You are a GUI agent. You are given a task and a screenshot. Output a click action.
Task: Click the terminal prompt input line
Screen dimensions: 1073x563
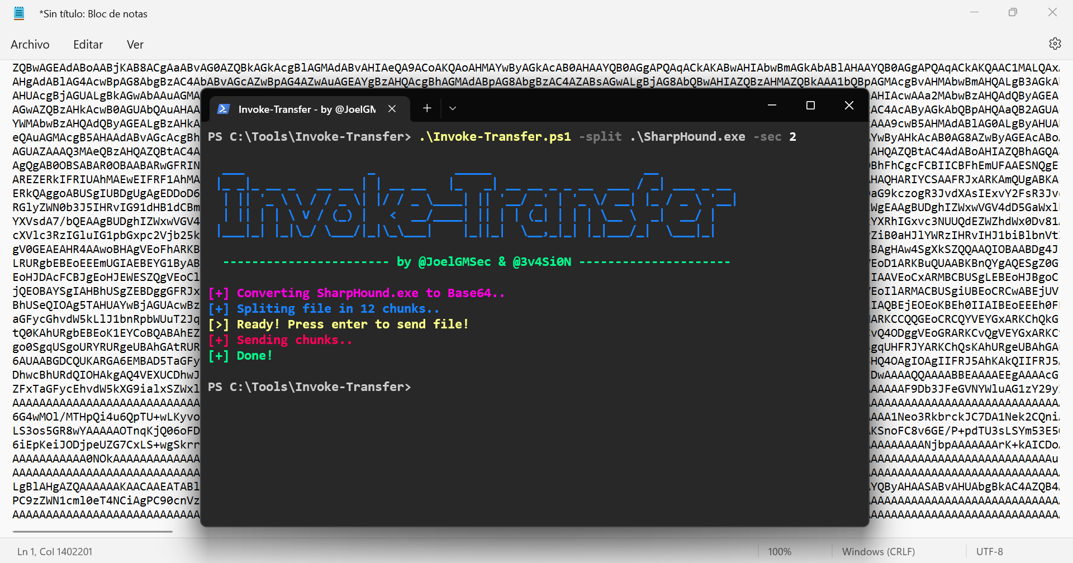tap(310, 387)
